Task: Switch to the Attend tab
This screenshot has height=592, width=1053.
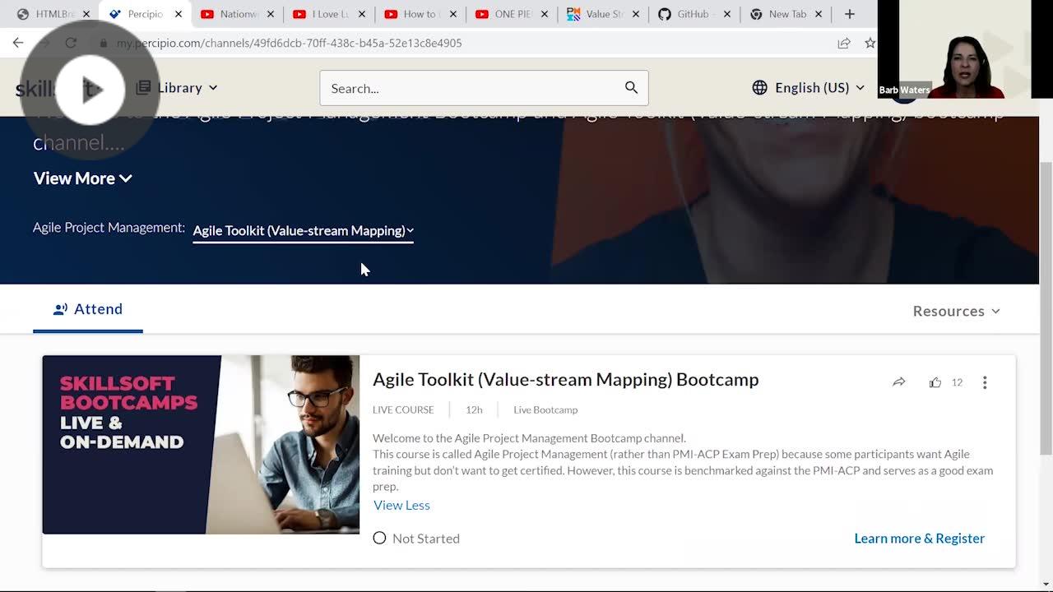Action: click(x=88, y=308)
